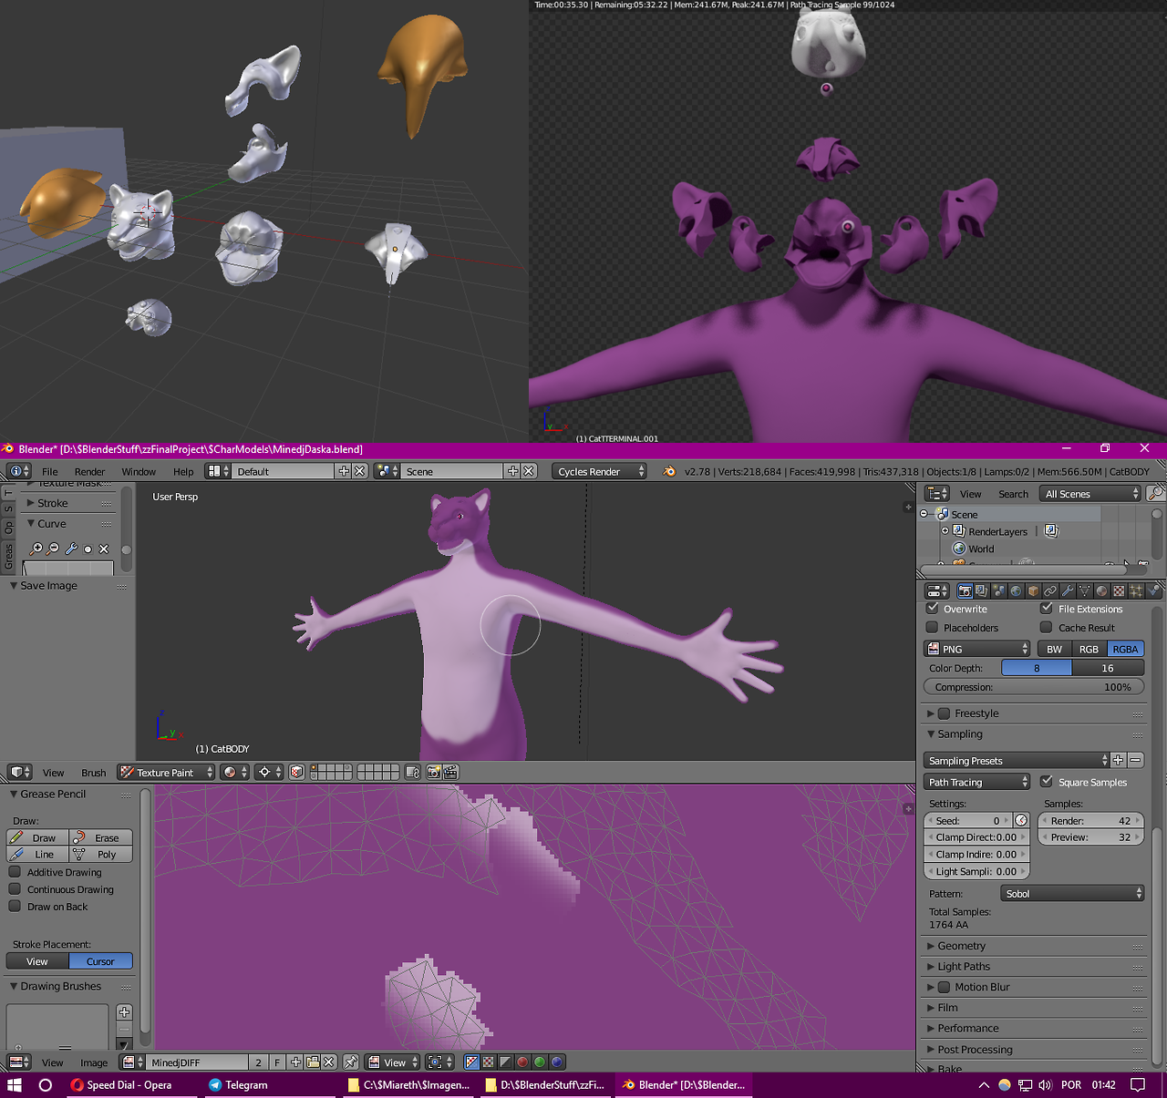This screenshot has width=1167, height=1098.
Task: Open the Render Layers properties tab
Action: click(982, 590)
